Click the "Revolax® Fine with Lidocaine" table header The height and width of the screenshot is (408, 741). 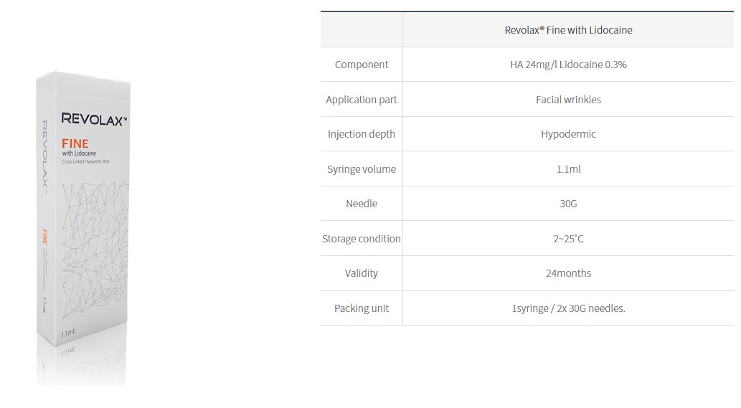(568, 30)
